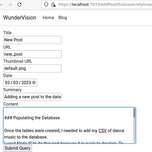Open the connection security padlock icon
This screenshot has width=152, height=152.
[54, 4]
